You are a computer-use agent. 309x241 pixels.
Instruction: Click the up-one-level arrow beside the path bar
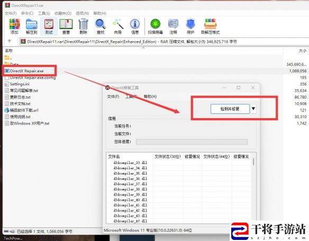(x=10, y=41)
